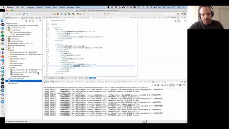This screenshot has height=129, width=229.
Task: Open the Project Explorer view menu arrow
Action: [40, 21]
